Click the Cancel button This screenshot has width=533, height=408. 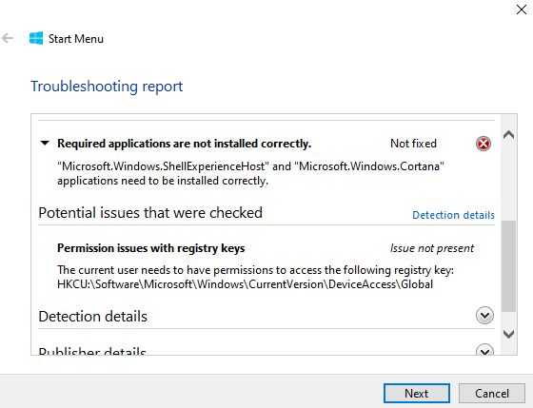tap(492, 394)
